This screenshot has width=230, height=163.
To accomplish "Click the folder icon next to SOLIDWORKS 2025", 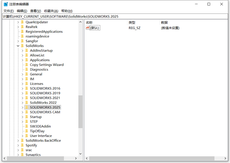I will coord(27,107).
